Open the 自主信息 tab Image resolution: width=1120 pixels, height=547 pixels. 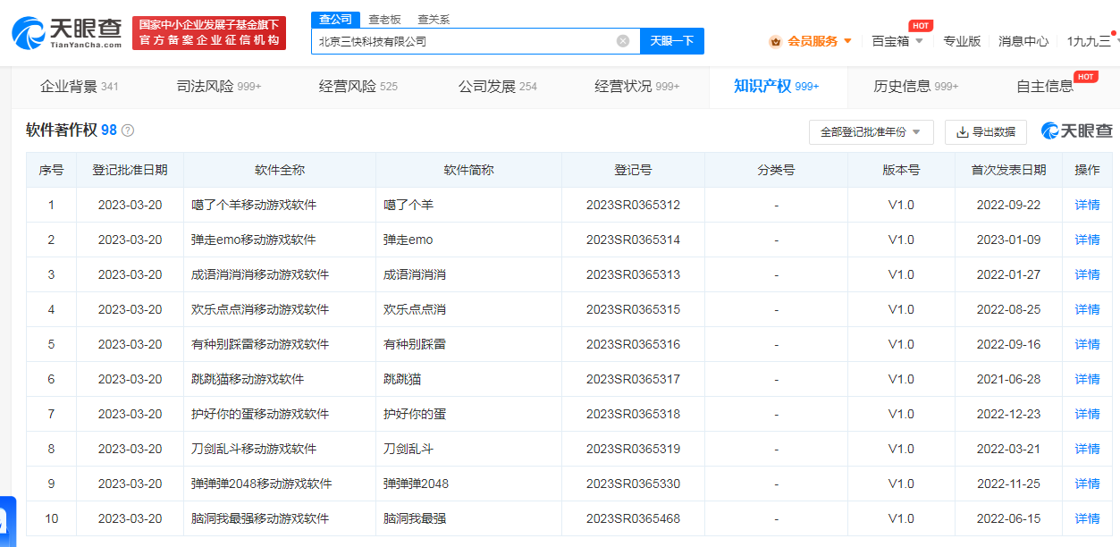click(x=1046, y=87)
